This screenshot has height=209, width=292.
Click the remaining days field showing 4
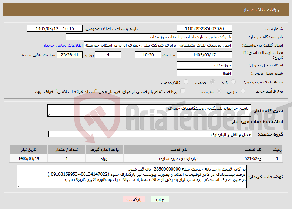point(108,55)
